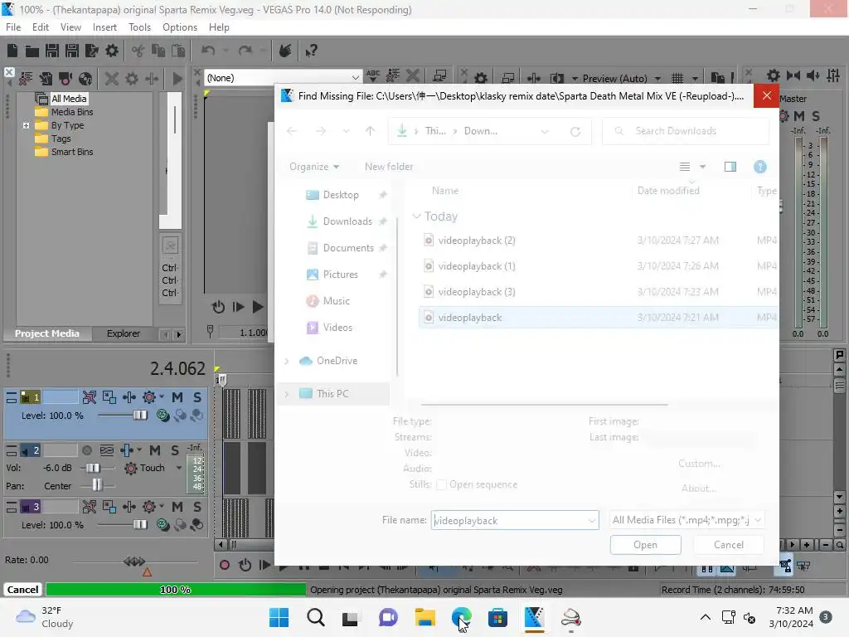This screenshot has height=637, width=849.
Task: Click the Cut scissors icon
Action: pos(138,51)
